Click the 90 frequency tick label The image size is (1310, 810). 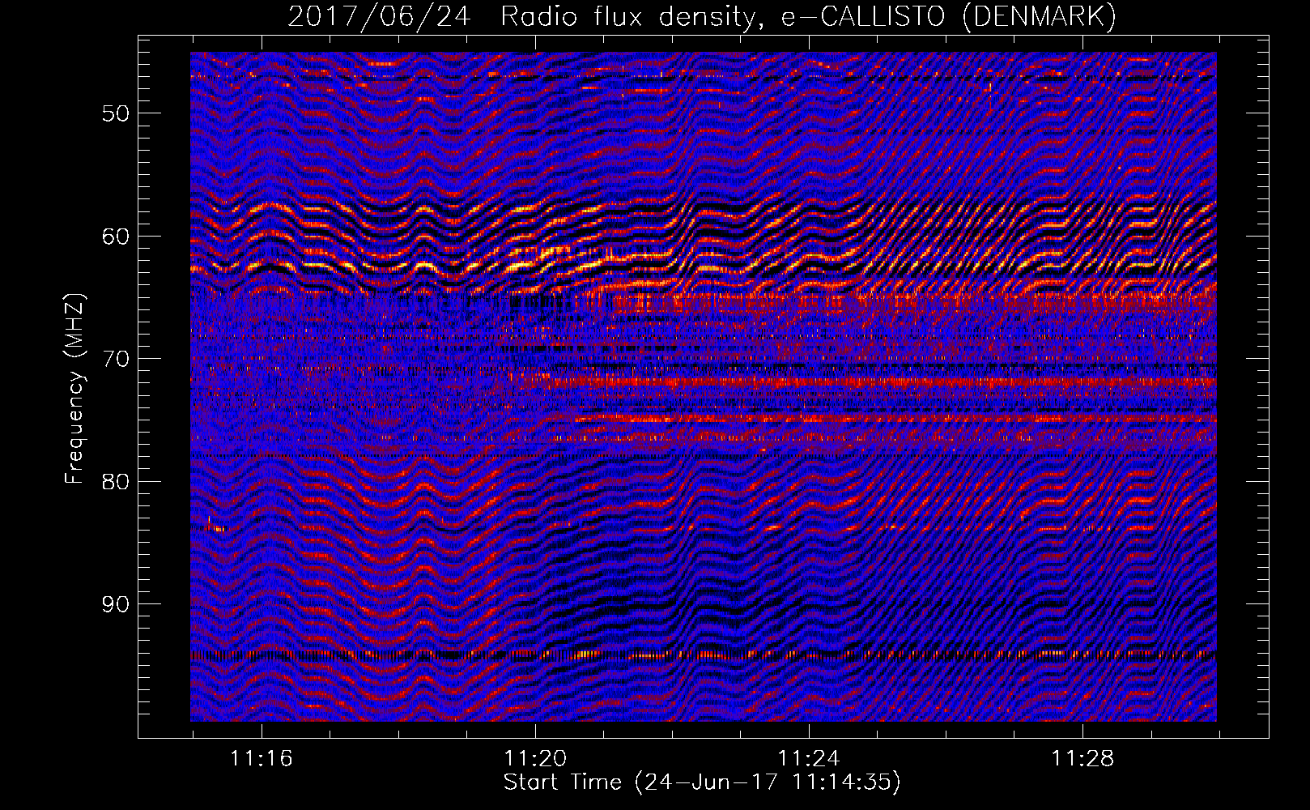pyautogui.click(x=116, y=604)
